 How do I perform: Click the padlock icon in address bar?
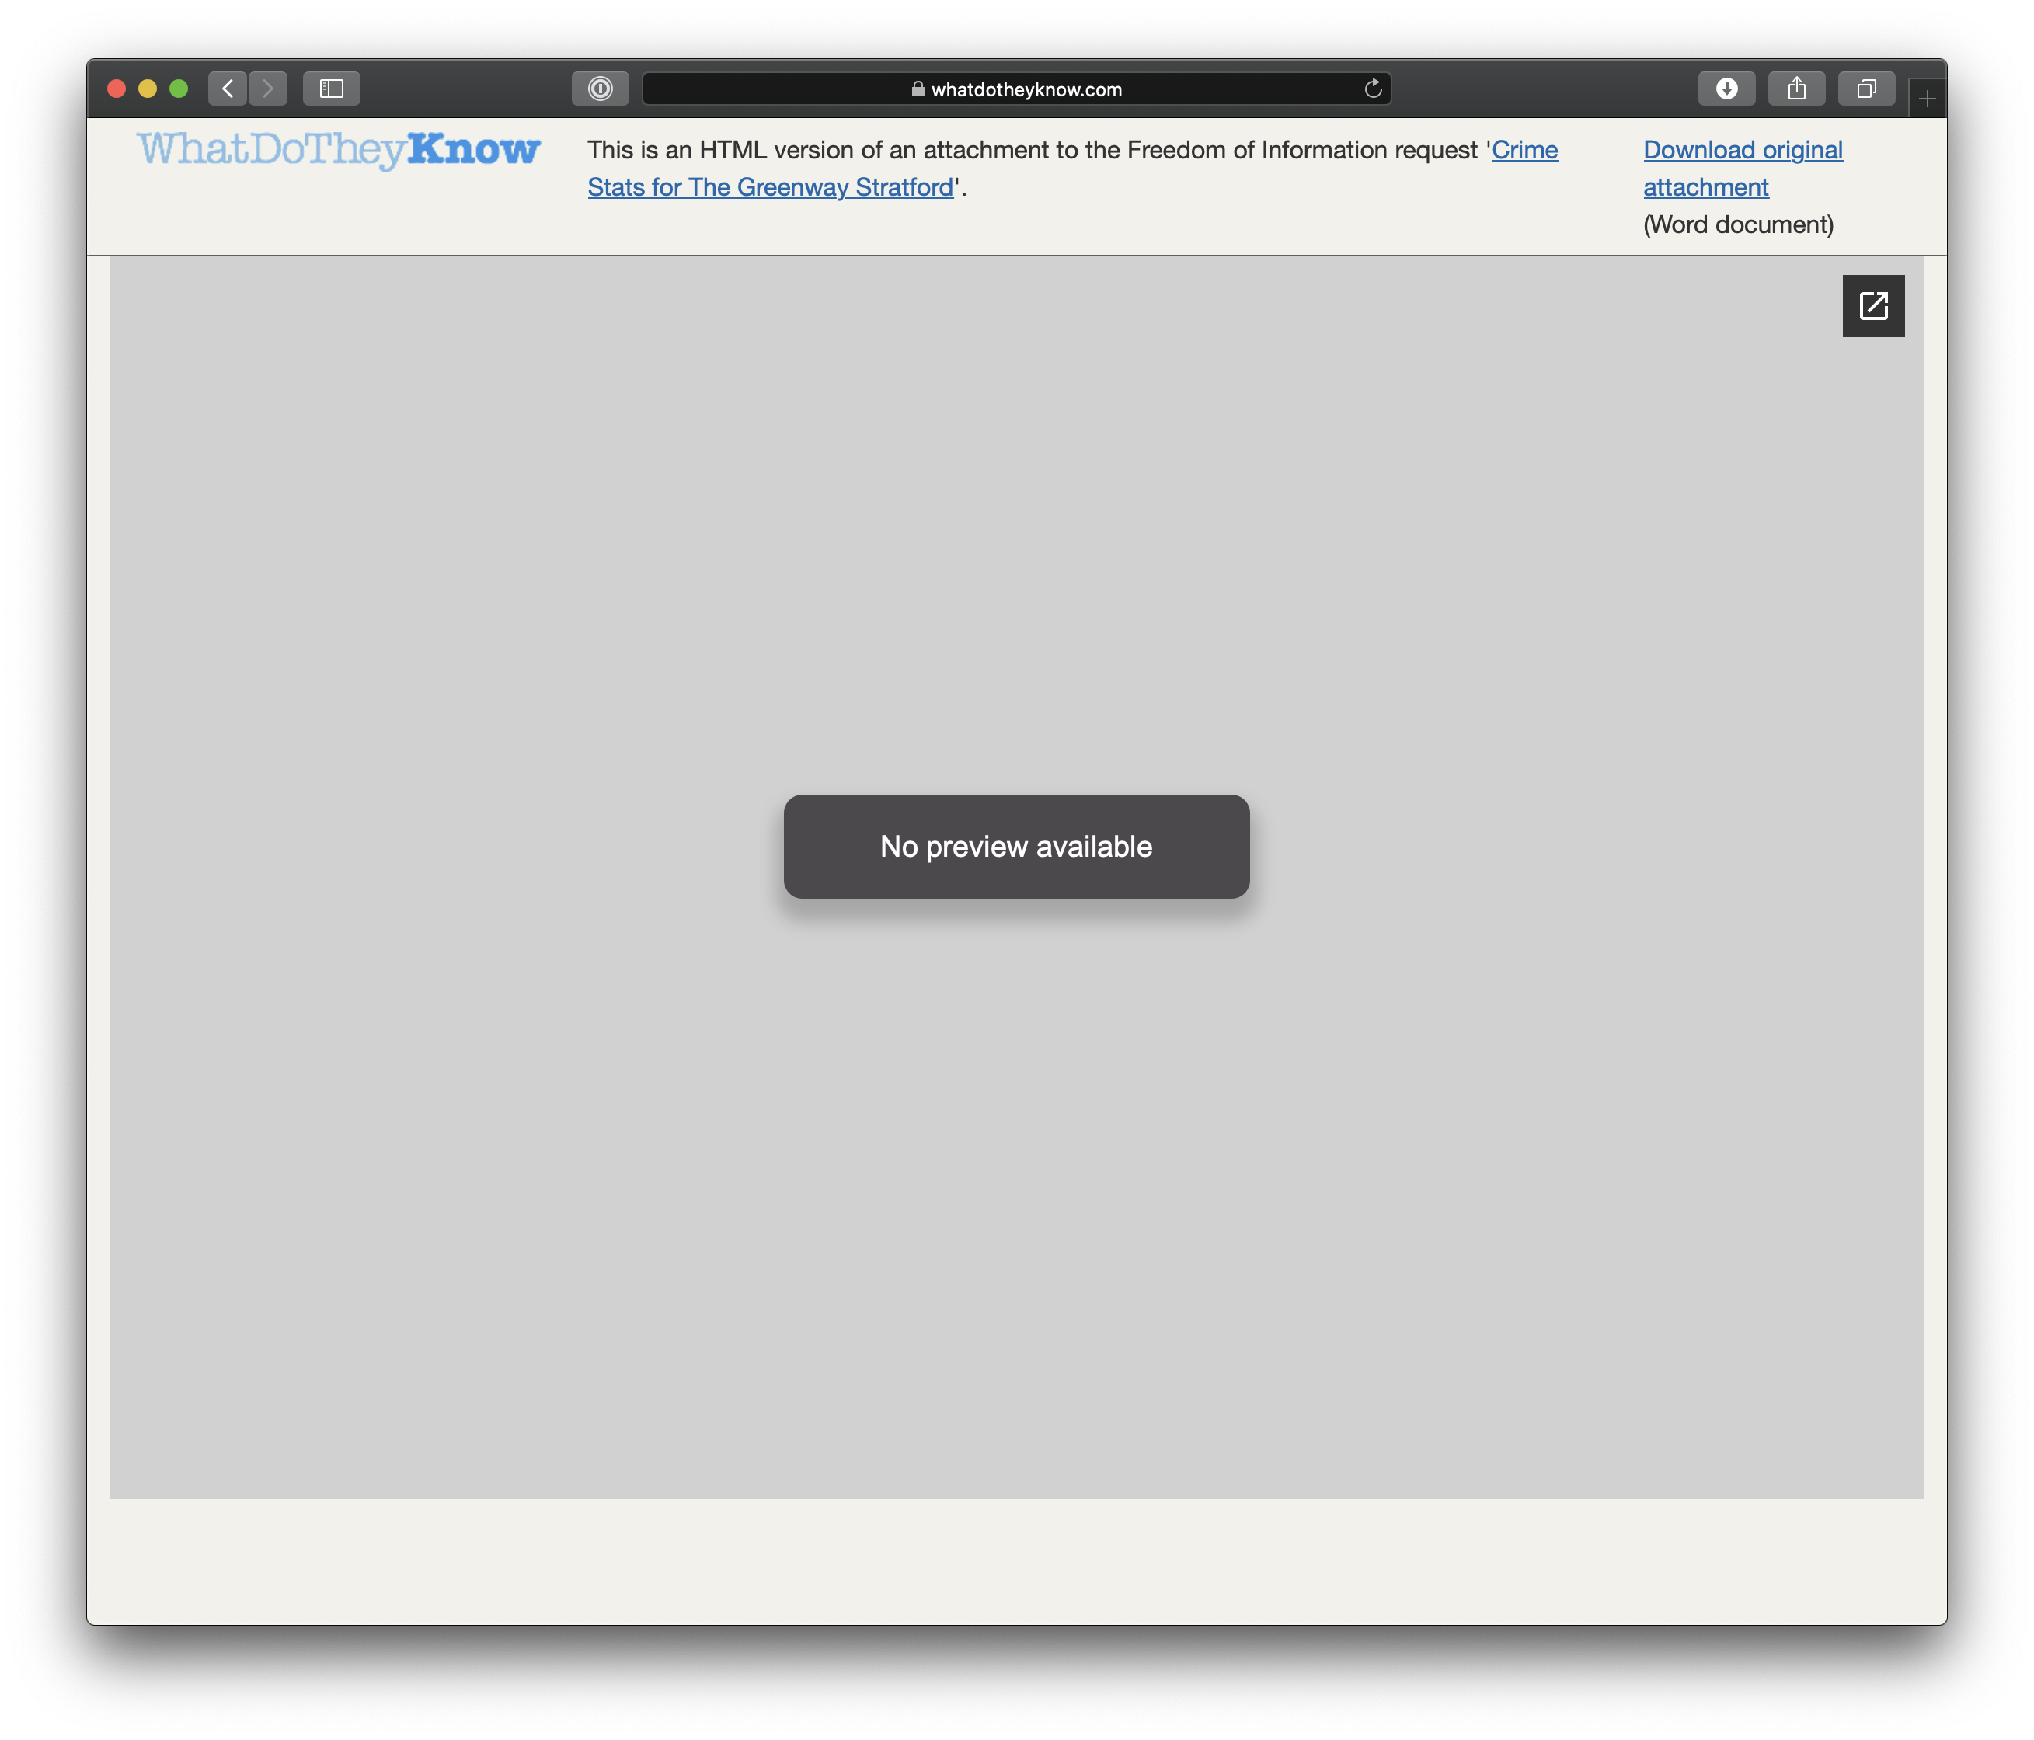[x=917, y=89]
